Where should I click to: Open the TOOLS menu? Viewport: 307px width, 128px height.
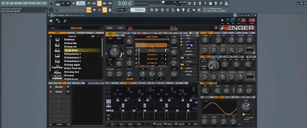click(39, 3)
